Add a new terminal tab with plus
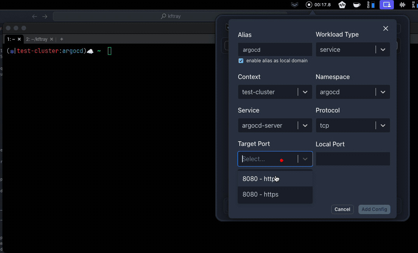 pyautogui.click(x=61, y=39)
